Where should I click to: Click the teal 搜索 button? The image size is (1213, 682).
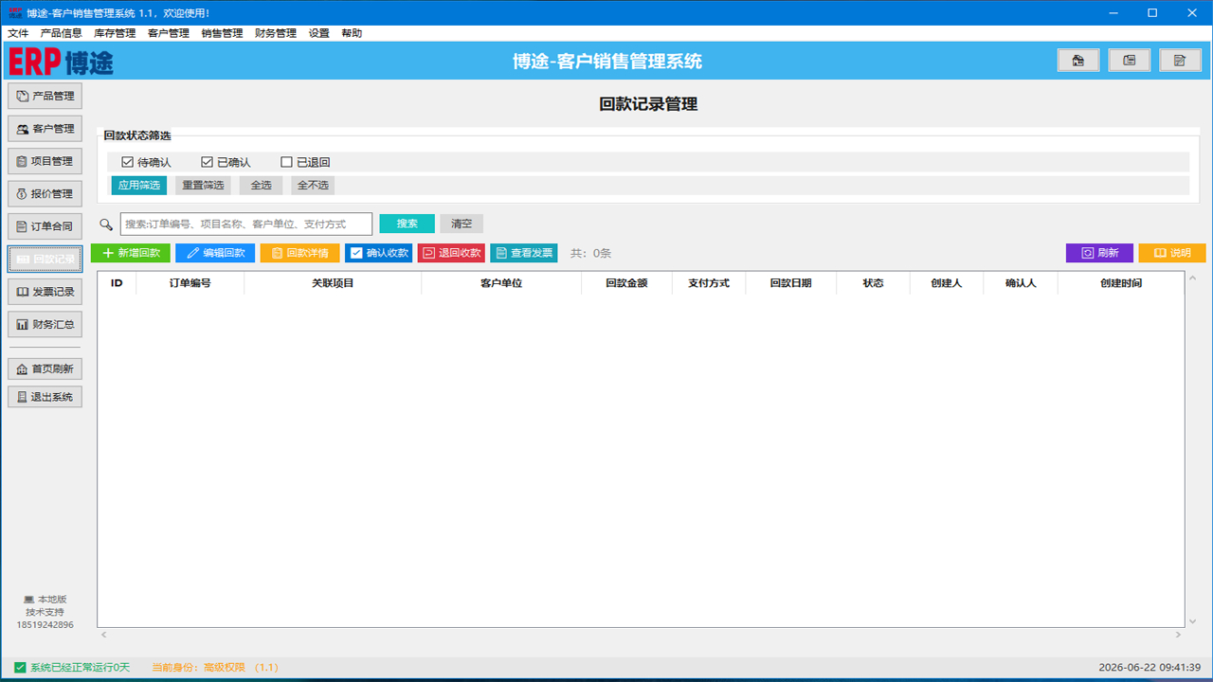point(407,224)
